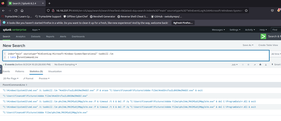Switch to the Analytics nav item

tap(21, 36)
